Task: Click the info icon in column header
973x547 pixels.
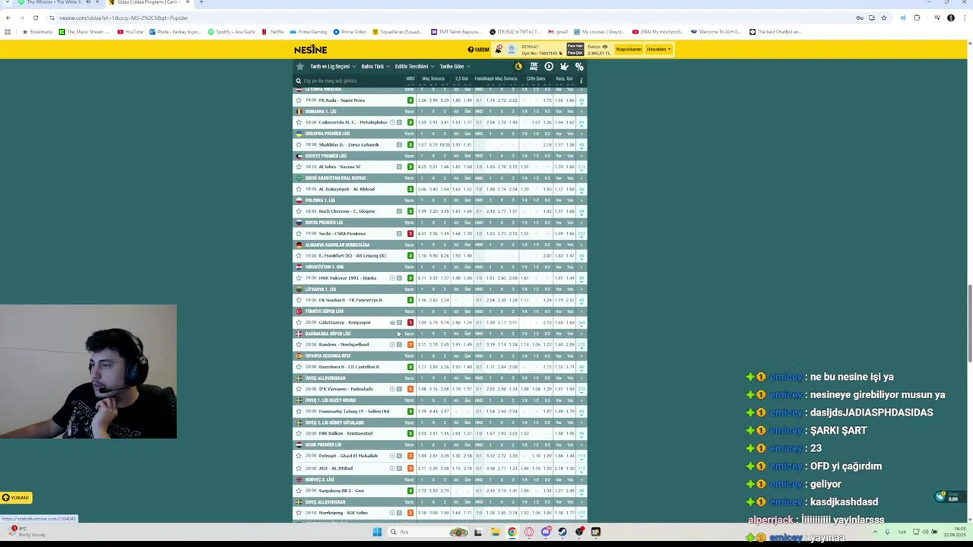Action: point(581,81)
